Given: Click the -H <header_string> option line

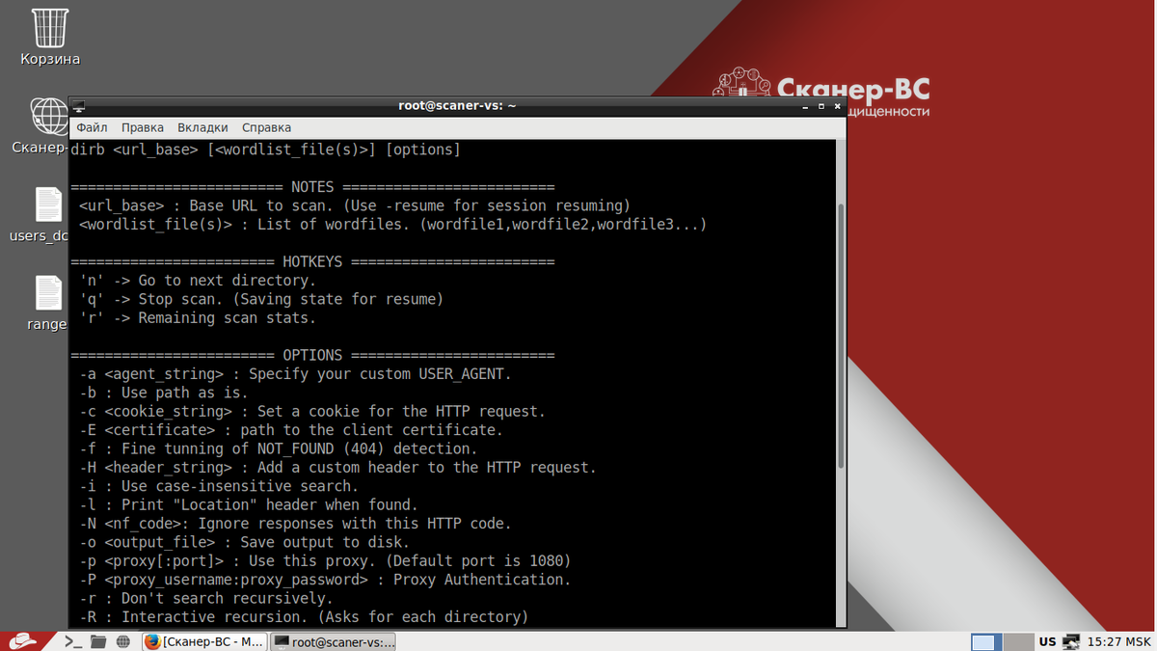Looking at the screenshot, I should coord(338,468).
